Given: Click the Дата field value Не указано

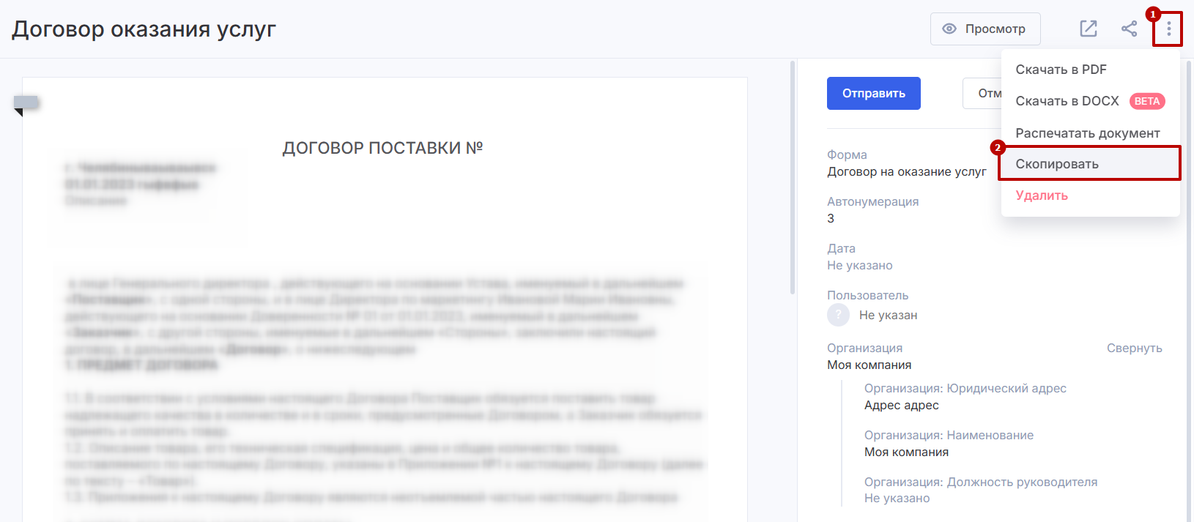Looking at the screenshot, I should point(859,266).
